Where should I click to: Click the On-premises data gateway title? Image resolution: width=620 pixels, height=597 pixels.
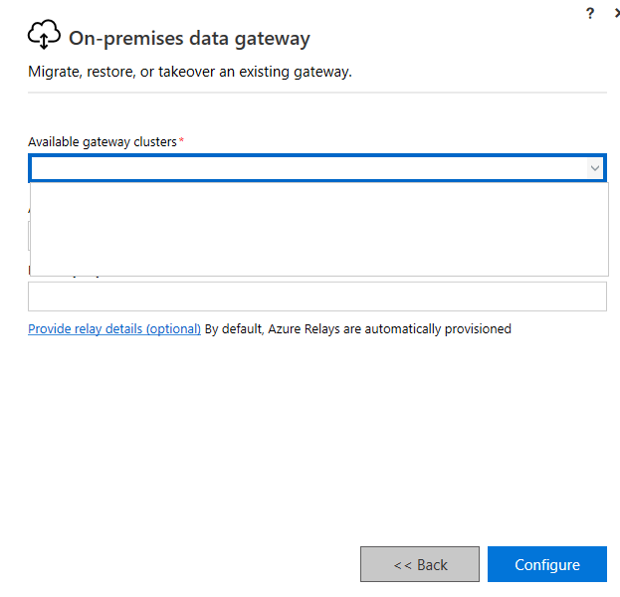click(x=189, y=39)
